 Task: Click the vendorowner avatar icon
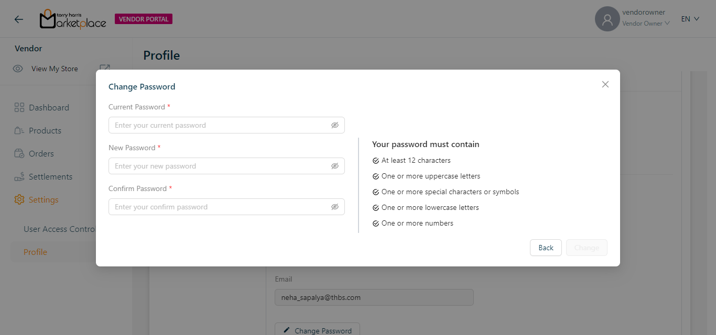pyautogui.click(x=607, y=19)
